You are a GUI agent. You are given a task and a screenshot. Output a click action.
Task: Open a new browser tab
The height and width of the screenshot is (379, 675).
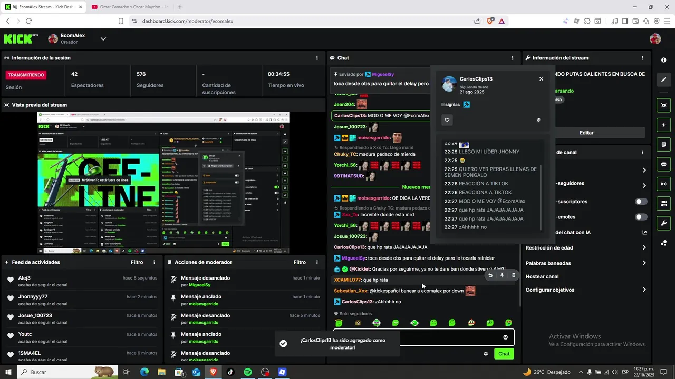coord(180,7)
